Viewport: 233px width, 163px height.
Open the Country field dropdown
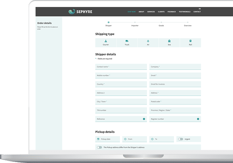[121, 84]
